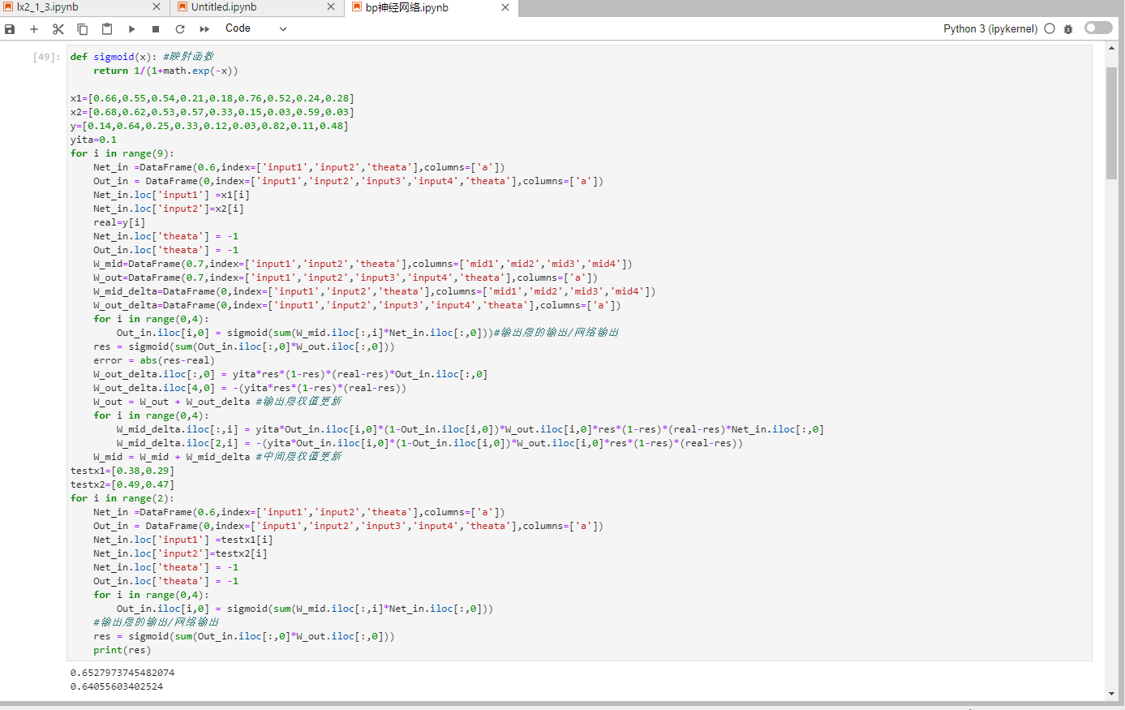Interrupt the kernel with the stop icon
This screenshot has height=710, width=1125.
(x=156, y=29)
